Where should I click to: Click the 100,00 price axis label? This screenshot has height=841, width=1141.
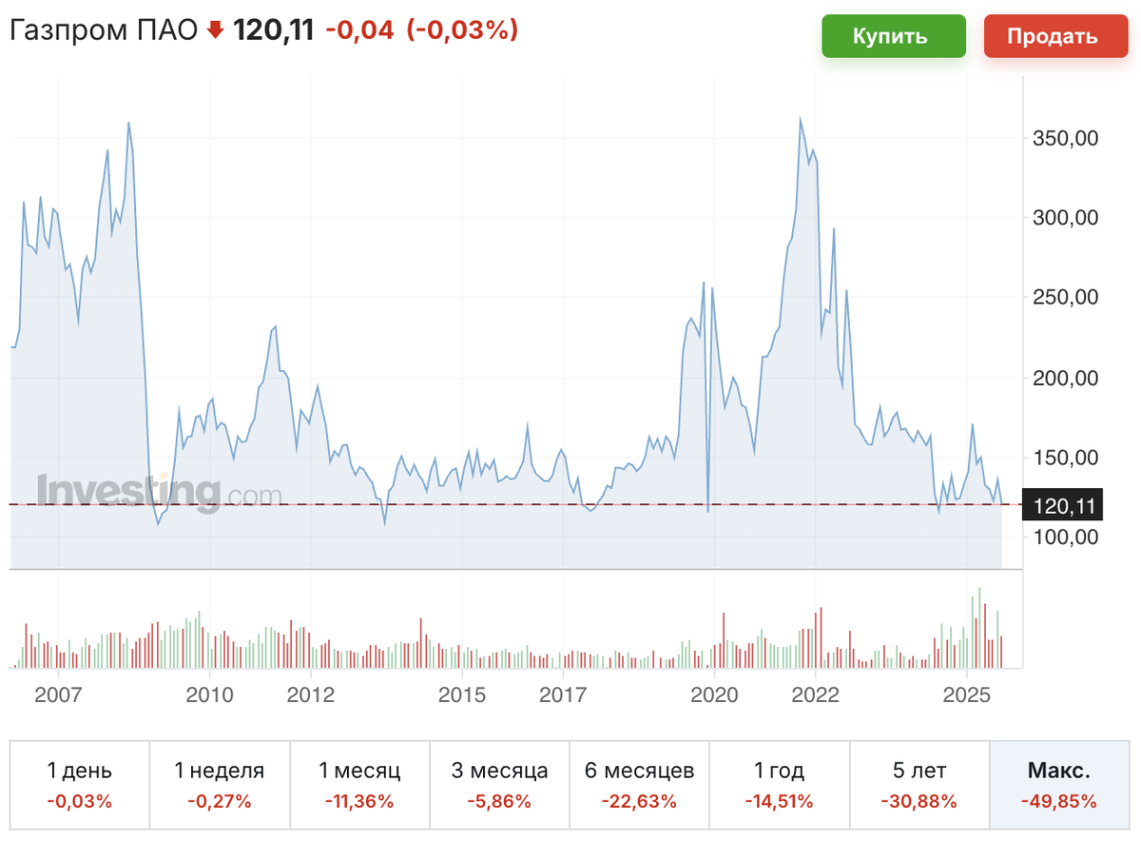pyautogui.click(x=1065, y=538)
